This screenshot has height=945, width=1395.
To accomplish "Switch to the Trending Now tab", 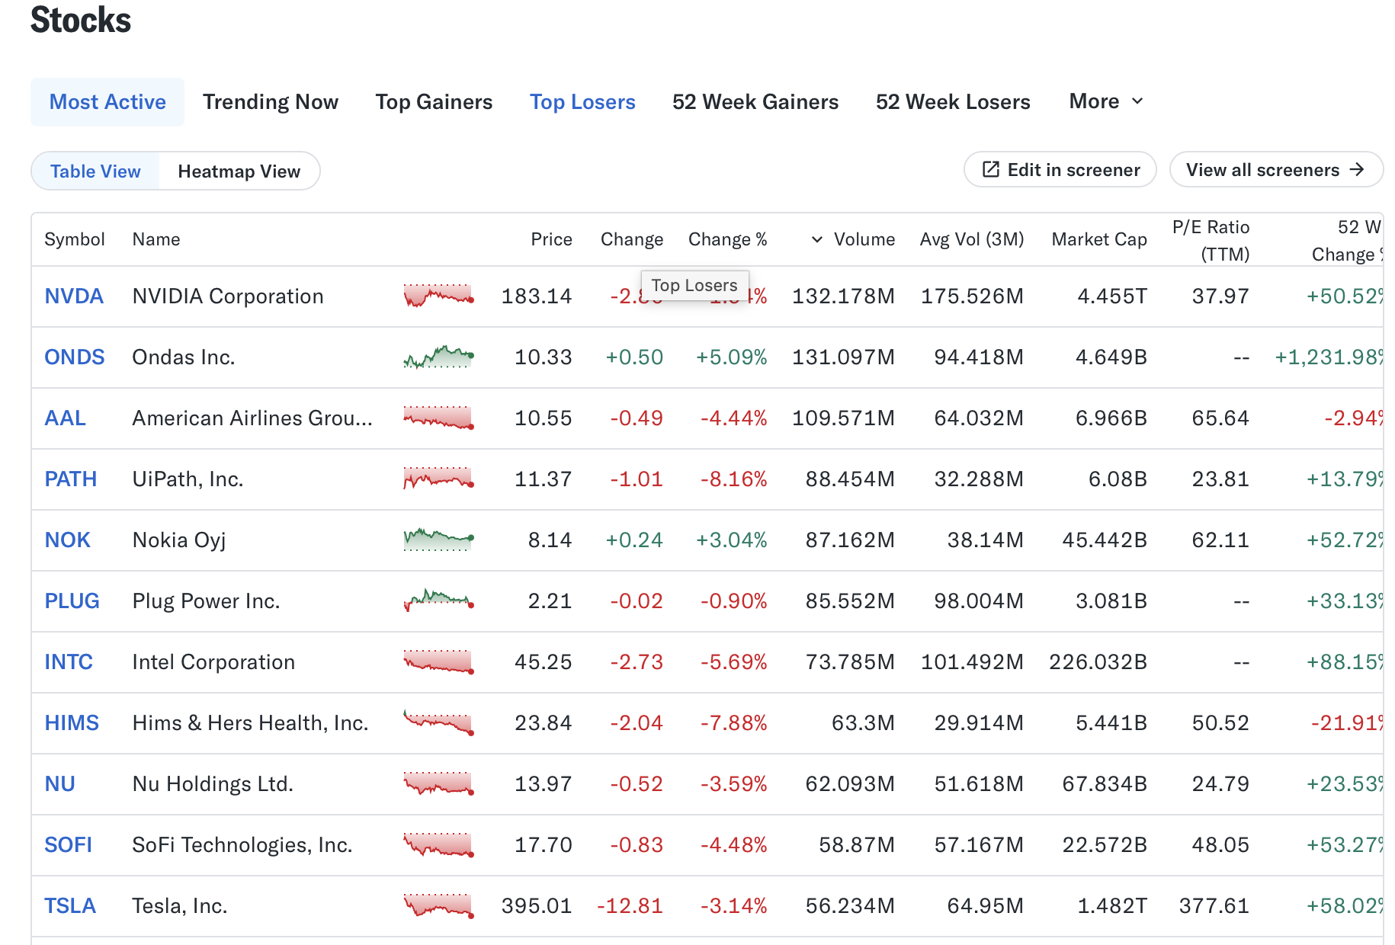I will tap(271, 102).
